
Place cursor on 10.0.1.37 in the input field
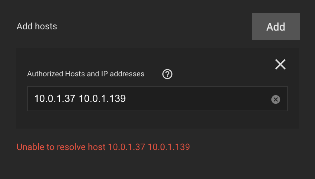click(x=55, y=99)
